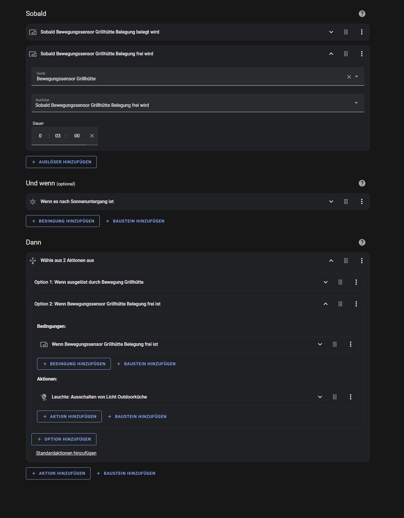Click drag handle of Option 1 row
404x518 pixels.
[x=340, y=282]
